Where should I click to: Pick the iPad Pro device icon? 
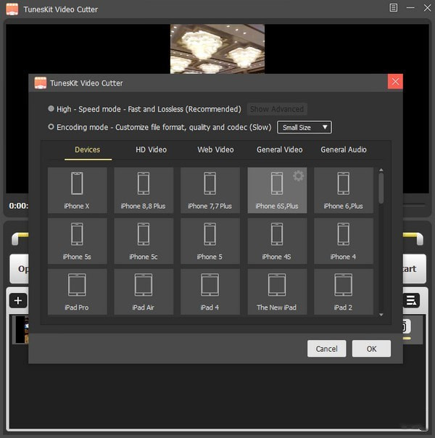click(x=77, y=285)
